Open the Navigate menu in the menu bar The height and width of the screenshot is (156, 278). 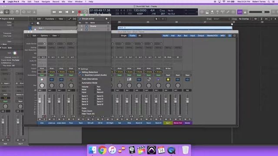tap(46, 2)
